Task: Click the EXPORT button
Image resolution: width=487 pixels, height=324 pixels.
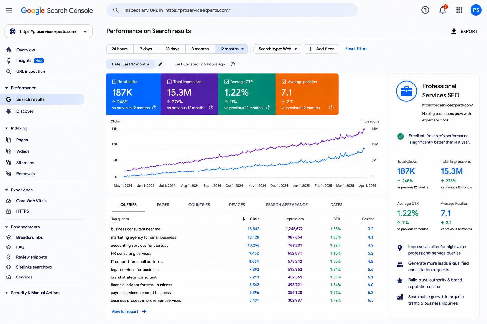Action: point(464,31)
